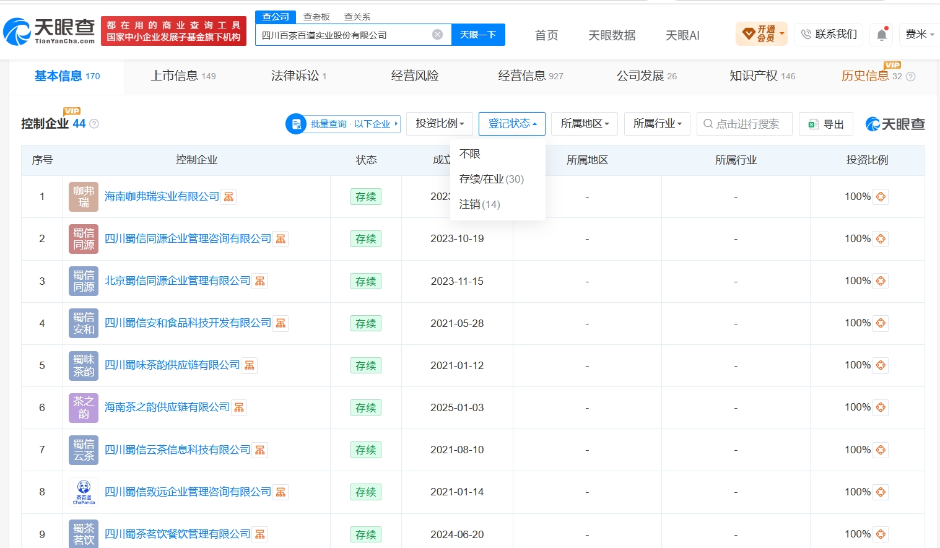This screenshot has height=548, width=940.
Task: Click the 天眼一下 search button
Action: [x=478, y=35]
